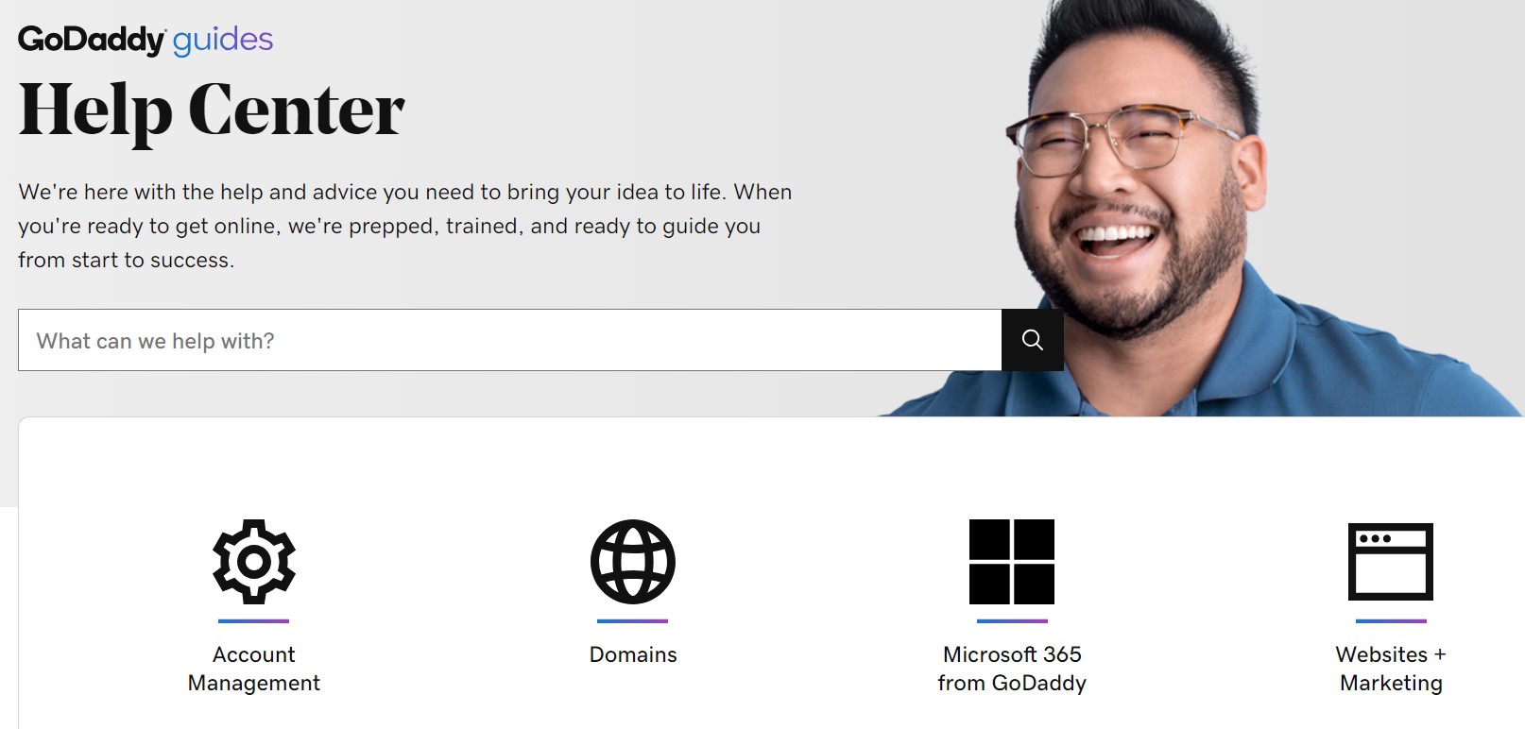1525x729 pixels.
Task: Focus the "What can we help with?" search field
Action: pyautogui.click(x=510, y=340)
